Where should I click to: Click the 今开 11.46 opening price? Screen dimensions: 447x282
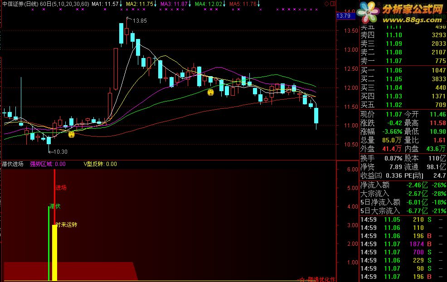pos(437,115)
